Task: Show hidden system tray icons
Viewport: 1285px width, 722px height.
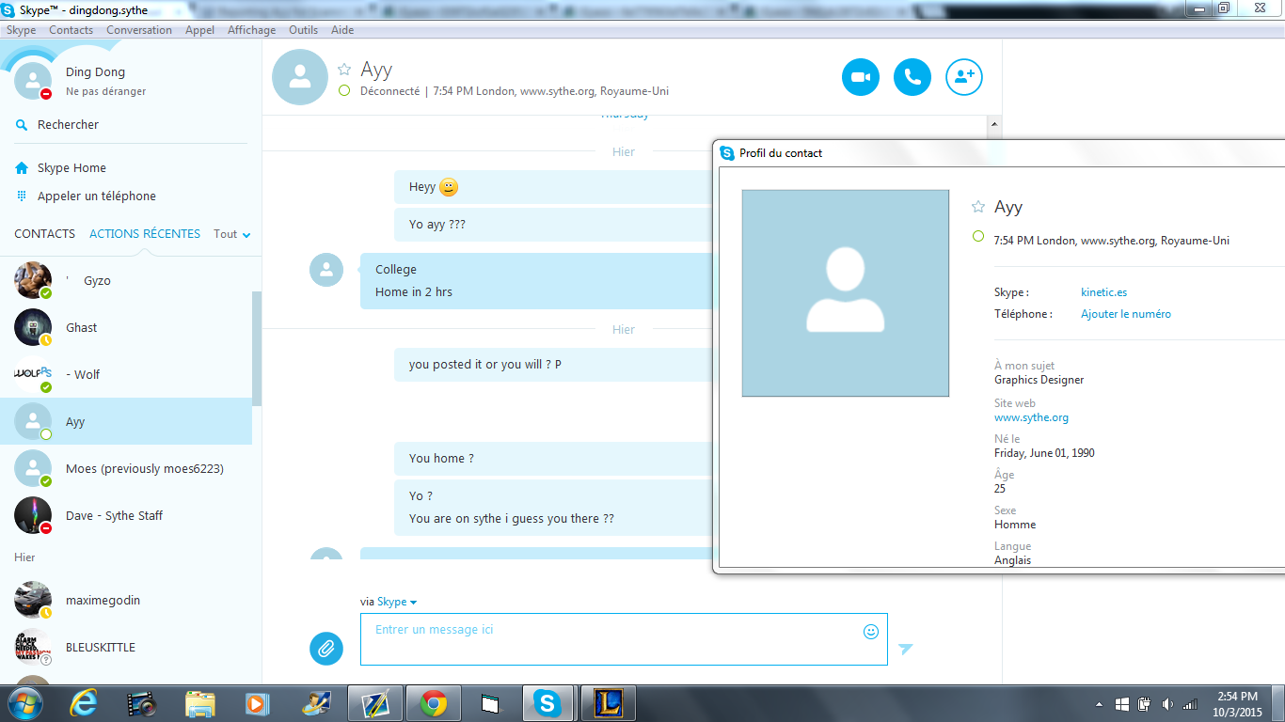Action: [1100, 704]
